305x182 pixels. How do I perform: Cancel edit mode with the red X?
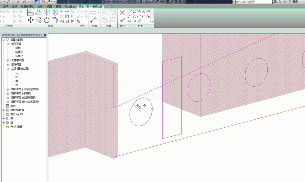[x=122, y=13]
